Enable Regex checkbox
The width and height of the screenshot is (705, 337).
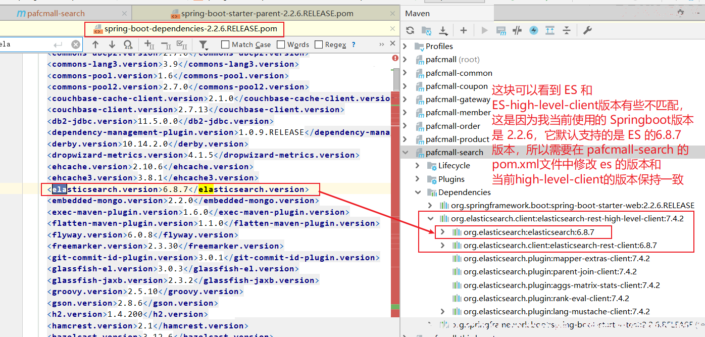click(x=319, y=44)
